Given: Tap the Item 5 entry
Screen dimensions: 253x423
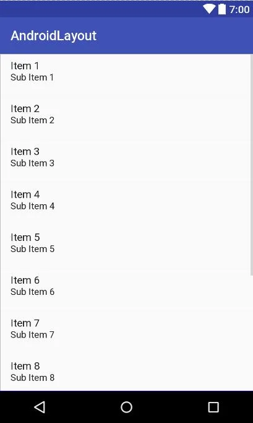Looking at the screenshot, I should (x=126, y=243).
